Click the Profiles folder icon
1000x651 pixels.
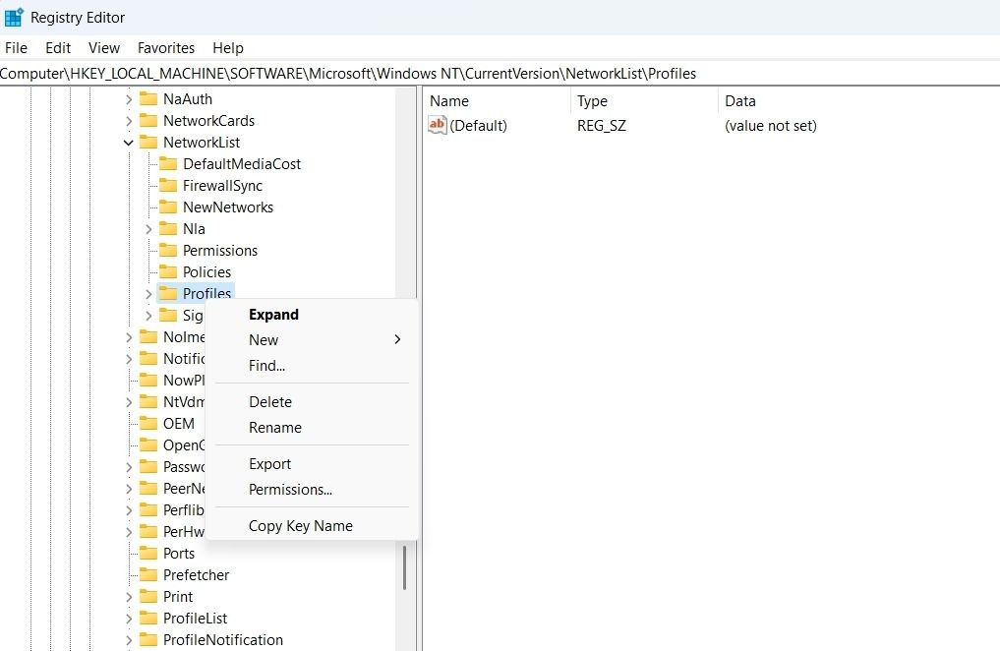click(168, 293)
